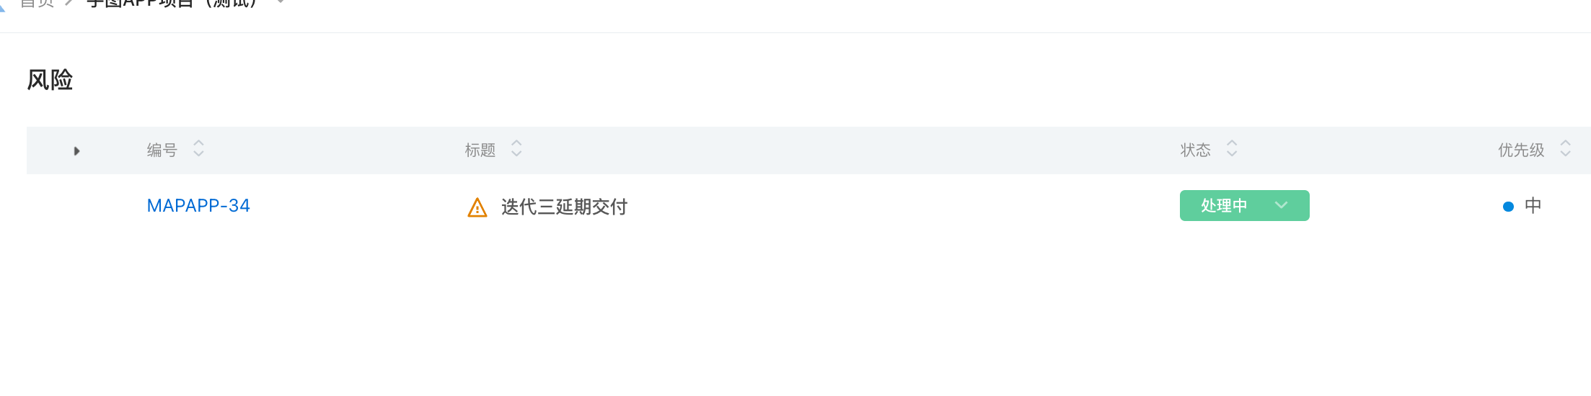Expand all rows with header triangle
The image size is (1591, 396).
(76, 151)
